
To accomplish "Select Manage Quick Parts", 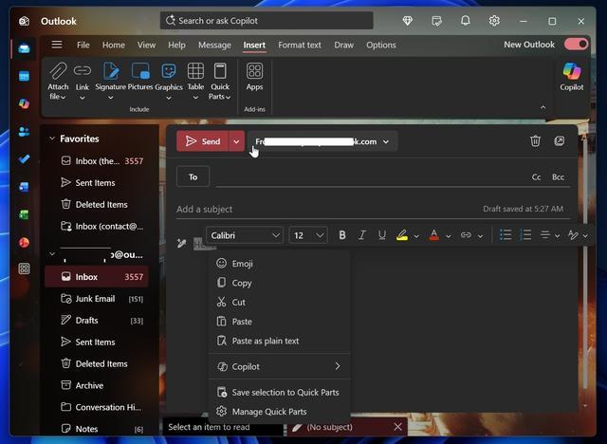I will click(x=279, y=412).
